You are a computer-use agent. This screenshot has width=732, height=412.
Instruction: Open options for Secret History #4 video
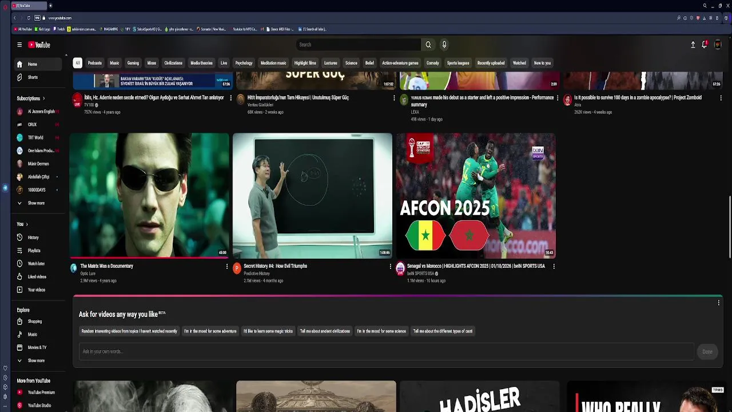[391, 266]
